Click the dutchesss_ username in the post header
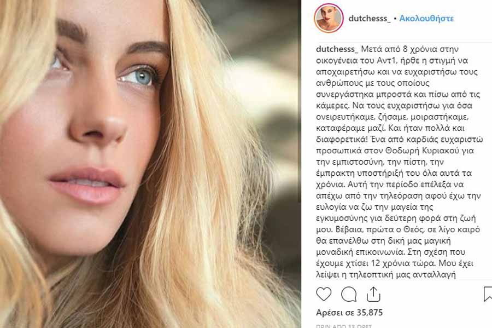This screenshot has width=492, height=328. pyautogui.click(x=369, y=18)
